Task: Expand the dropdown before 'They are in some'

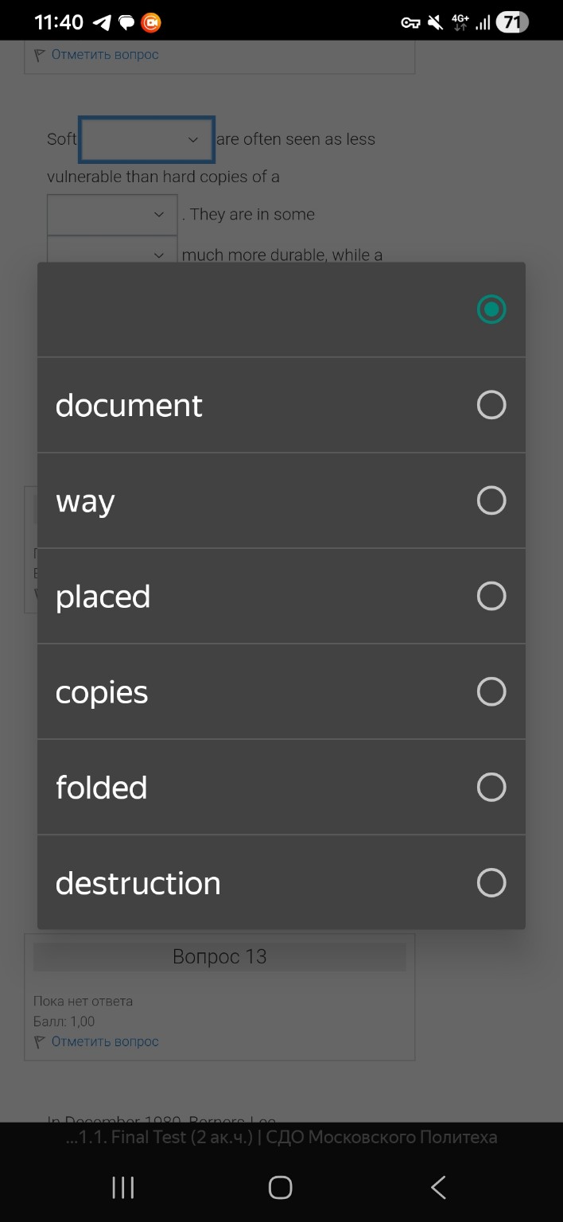Action: pos(112,215)
